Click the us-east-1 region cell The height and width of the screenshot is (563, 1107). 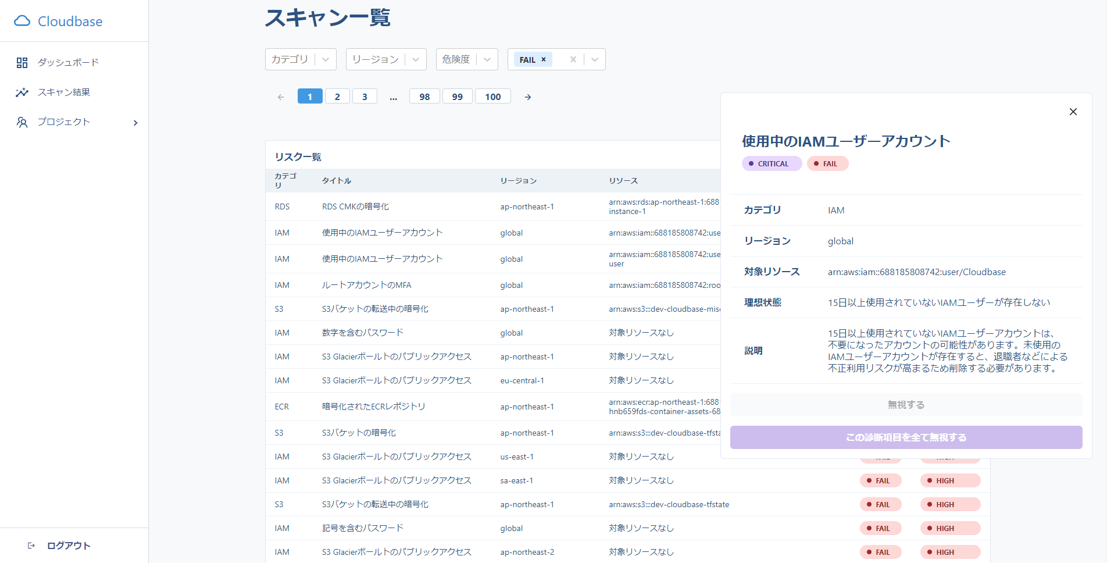[x=517, y=457]
